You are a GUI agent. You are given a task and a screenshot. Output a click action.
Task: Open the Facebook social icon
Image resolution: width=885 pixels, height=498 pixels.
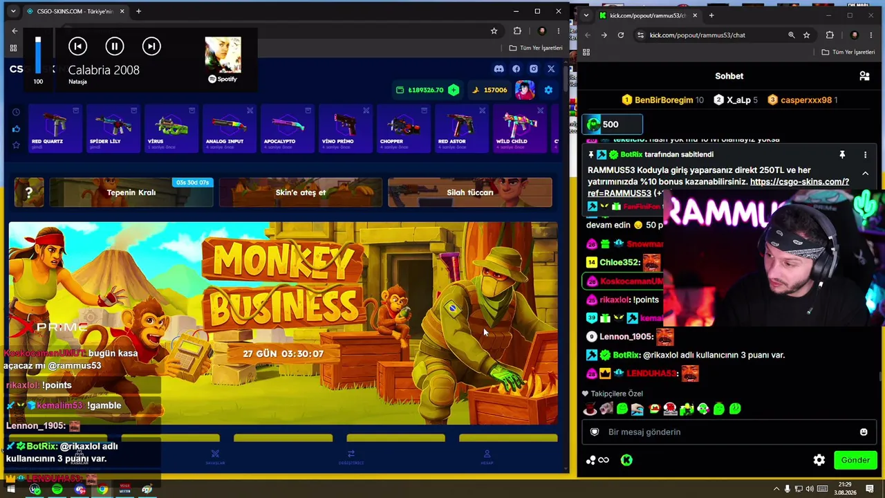pyautogui.click(x=516, y=69)
